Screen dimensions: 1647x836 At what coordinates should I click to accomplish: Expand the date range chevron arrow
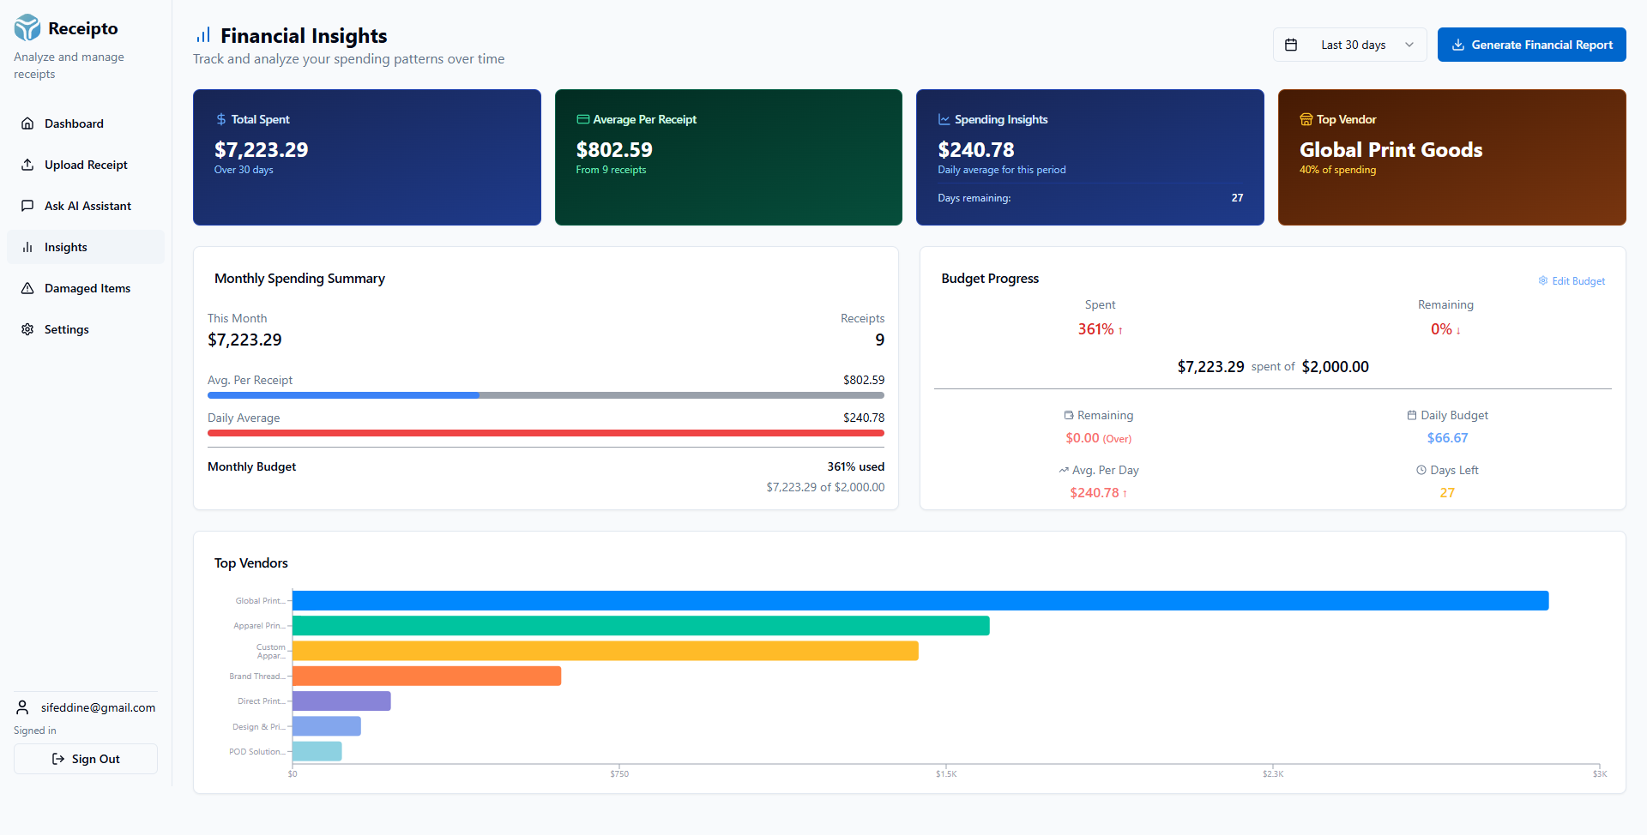tap(1409, 45)
